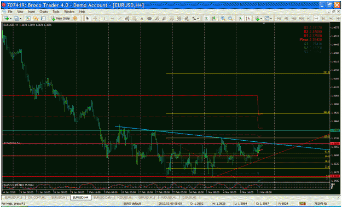Switch to the AUDUSD,H1 chart tab
The height and width of the screenshot is (207, 342).
click(x=169, y=197)
